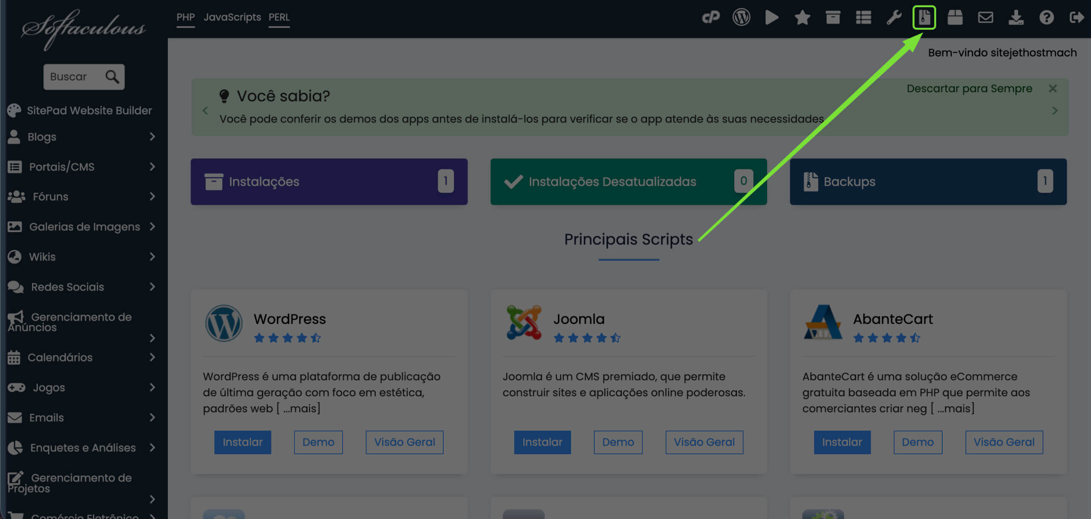Screen dimensions: 1091x519
Task: Open the highlighted backups zip icon
Action: (924, 17)
